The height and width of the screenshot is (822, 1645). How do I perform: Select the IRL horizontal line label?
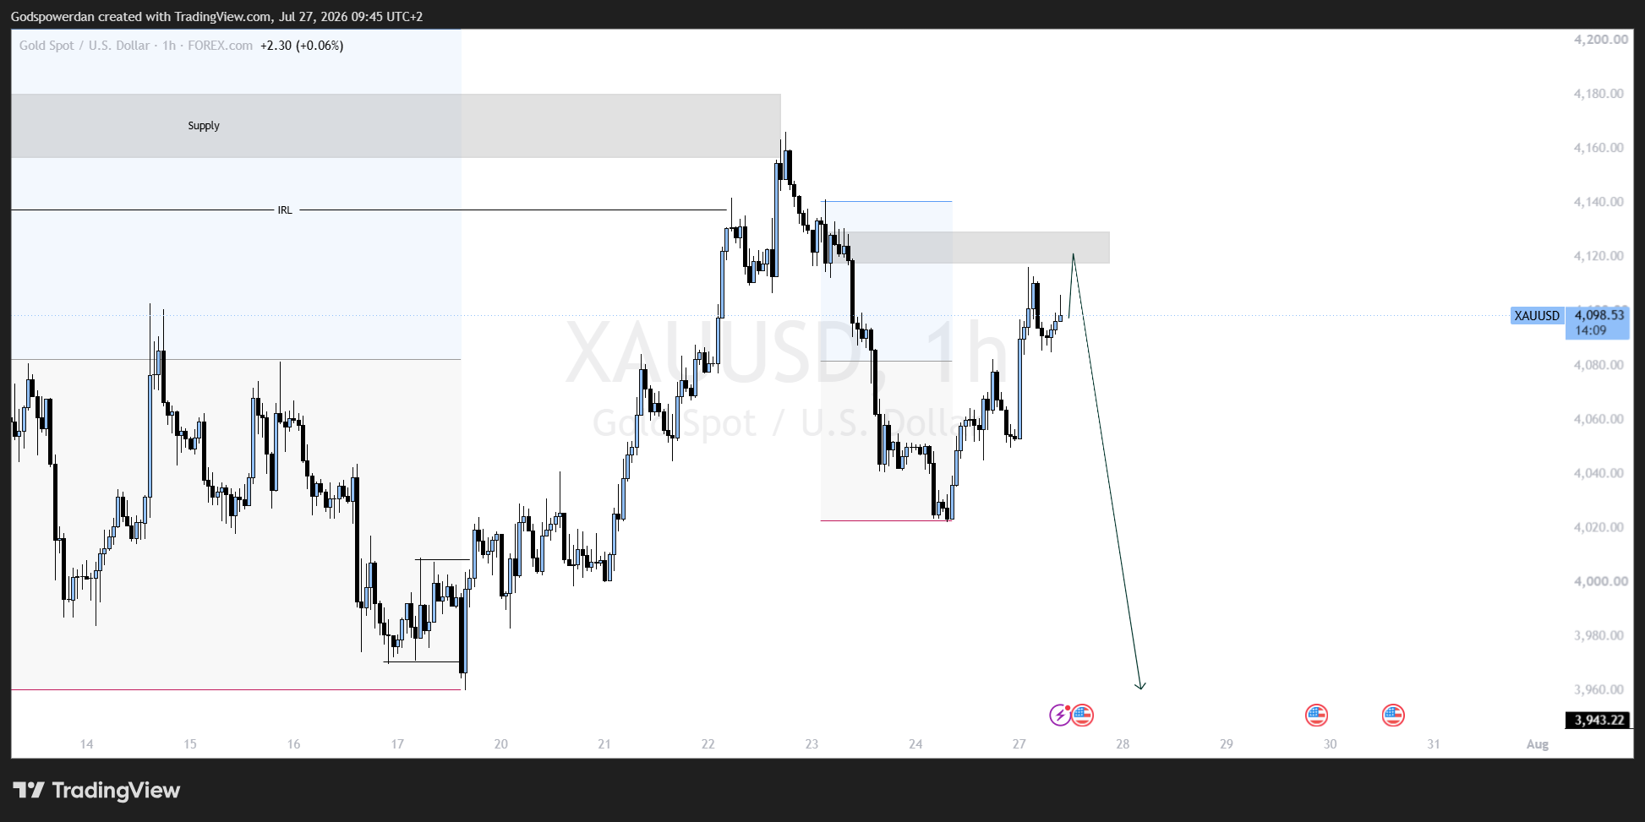pos(285,210)
